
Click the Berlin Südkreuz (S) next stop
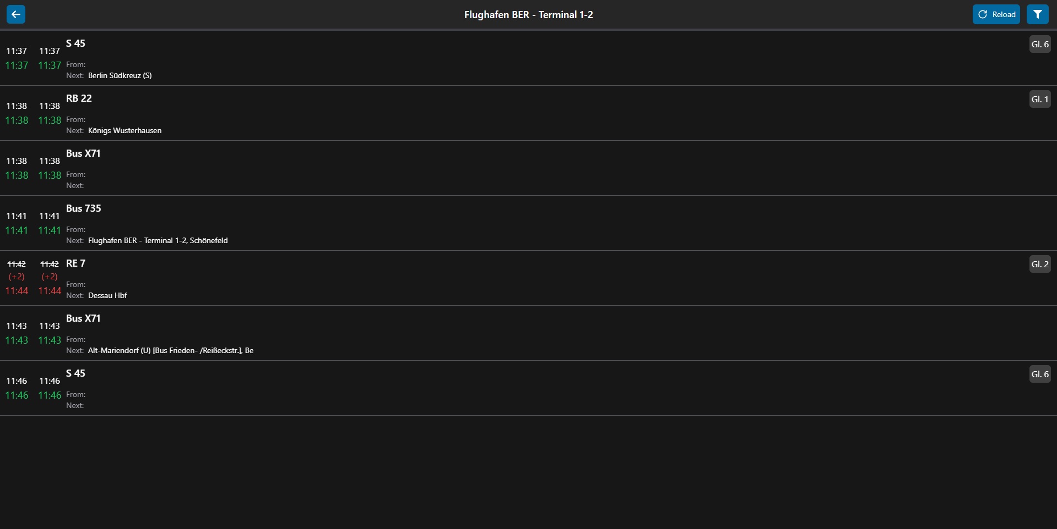119,75
